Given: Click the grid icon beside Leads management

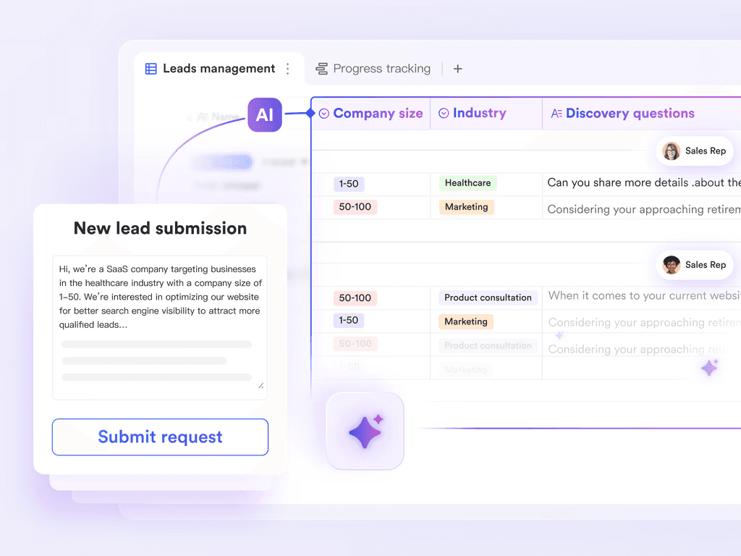Looking at the screenshot, I should click(x=151, y=69).
